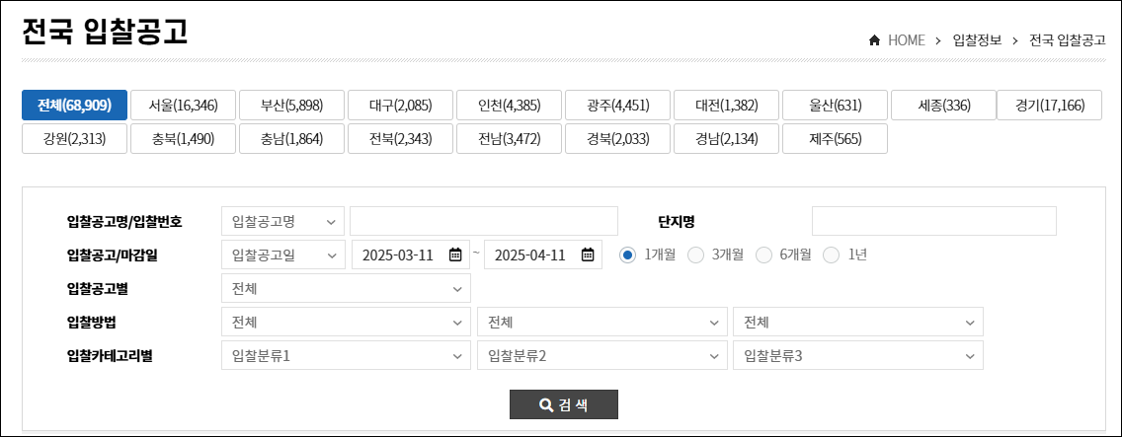Expand the first 입찰방법 전체 dropdown
The height and width of the screenshot is (437, 1122).
click(347, 322)
